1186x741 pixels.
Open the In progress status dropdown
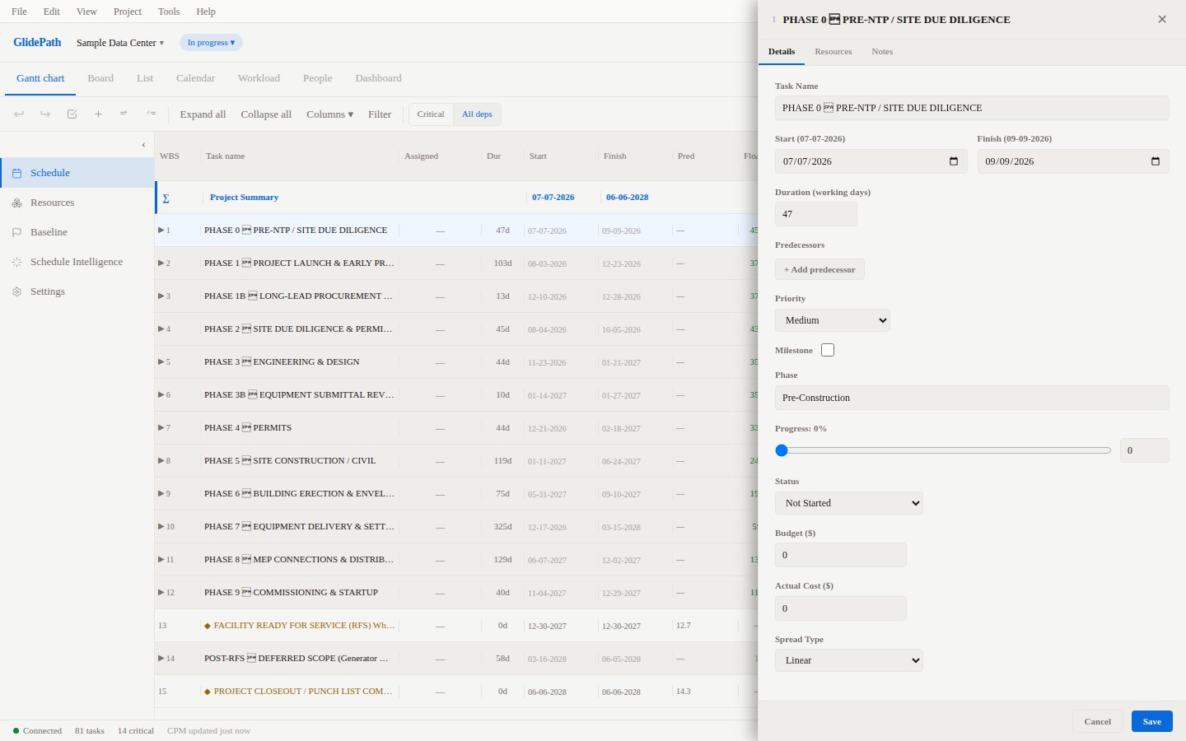[211, 43]
